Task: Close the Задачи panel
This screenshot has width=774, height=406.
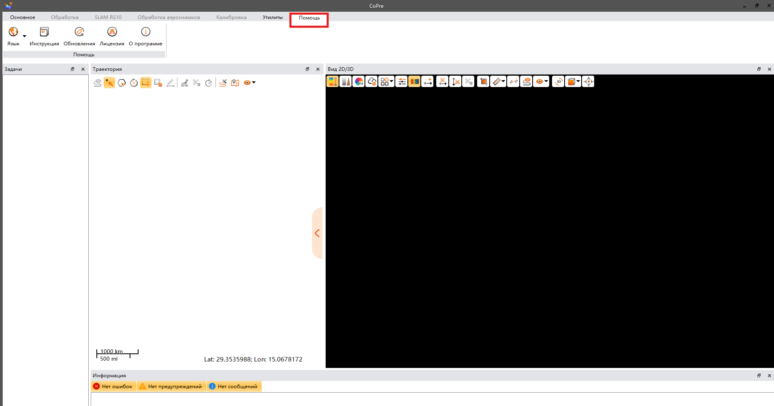Action: [83, 69]
